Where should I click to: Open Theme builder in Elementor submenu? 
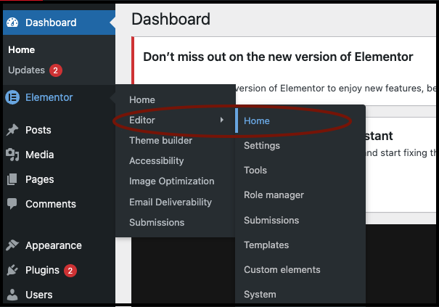160,140
